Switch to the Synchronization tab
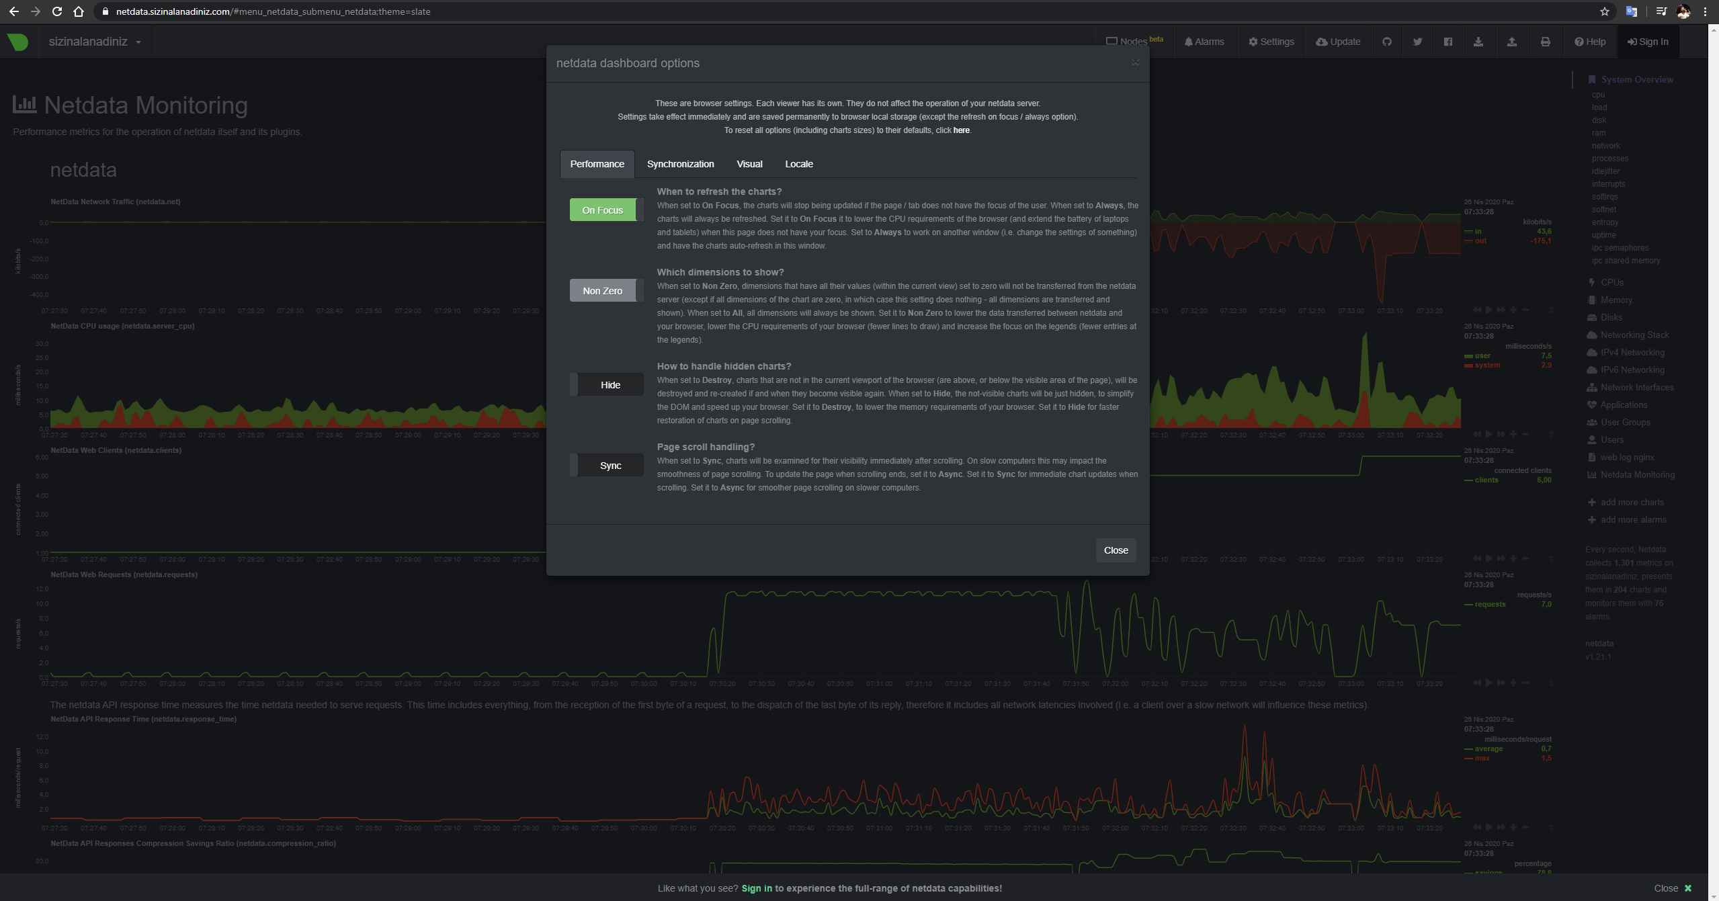 tap(680, 164)
